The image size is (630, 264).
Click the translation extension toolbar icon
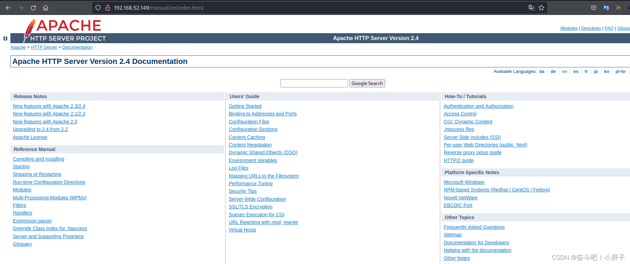pos(606,8)
